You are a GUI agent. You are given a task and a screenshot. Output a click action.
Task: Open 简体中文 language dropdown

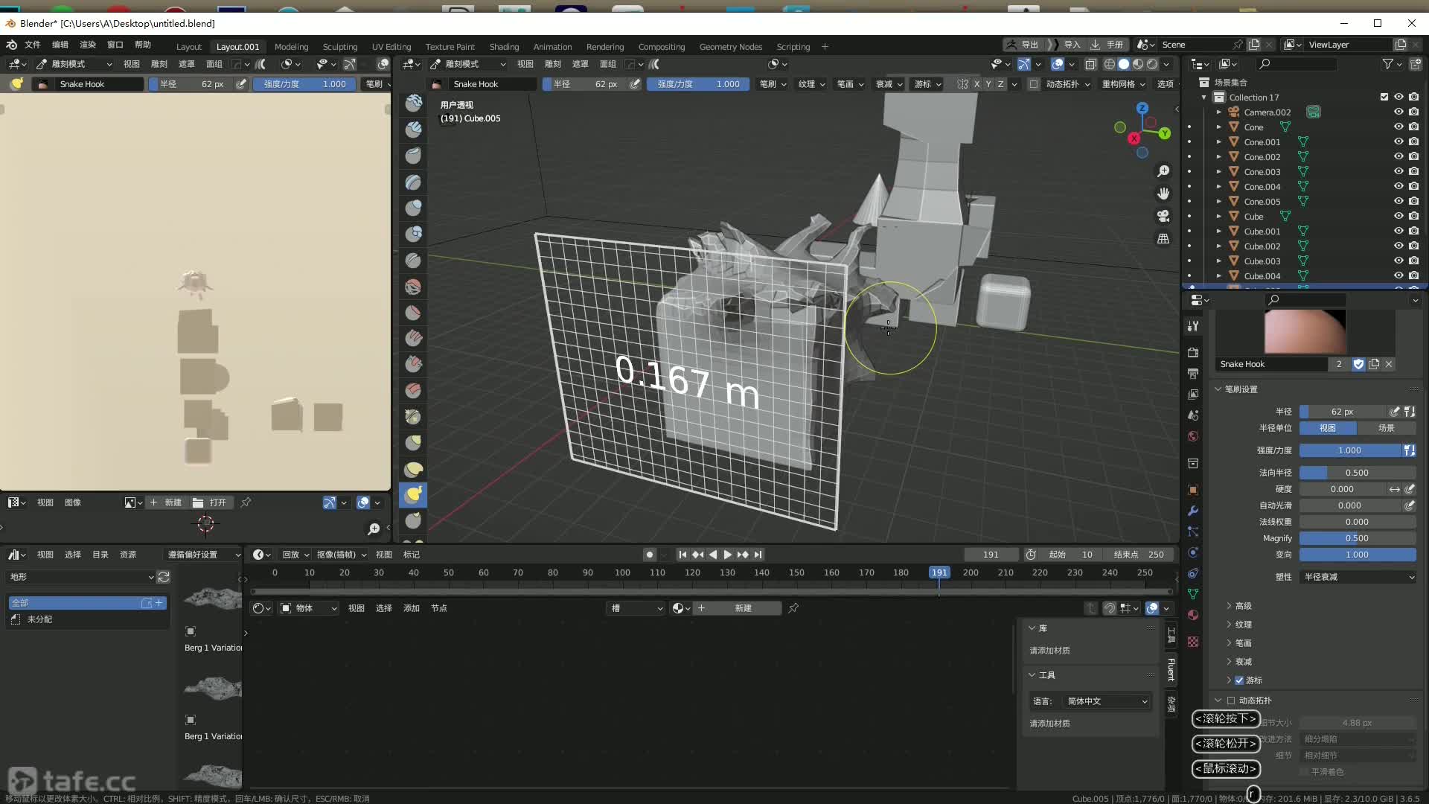tap(1106, 701)
